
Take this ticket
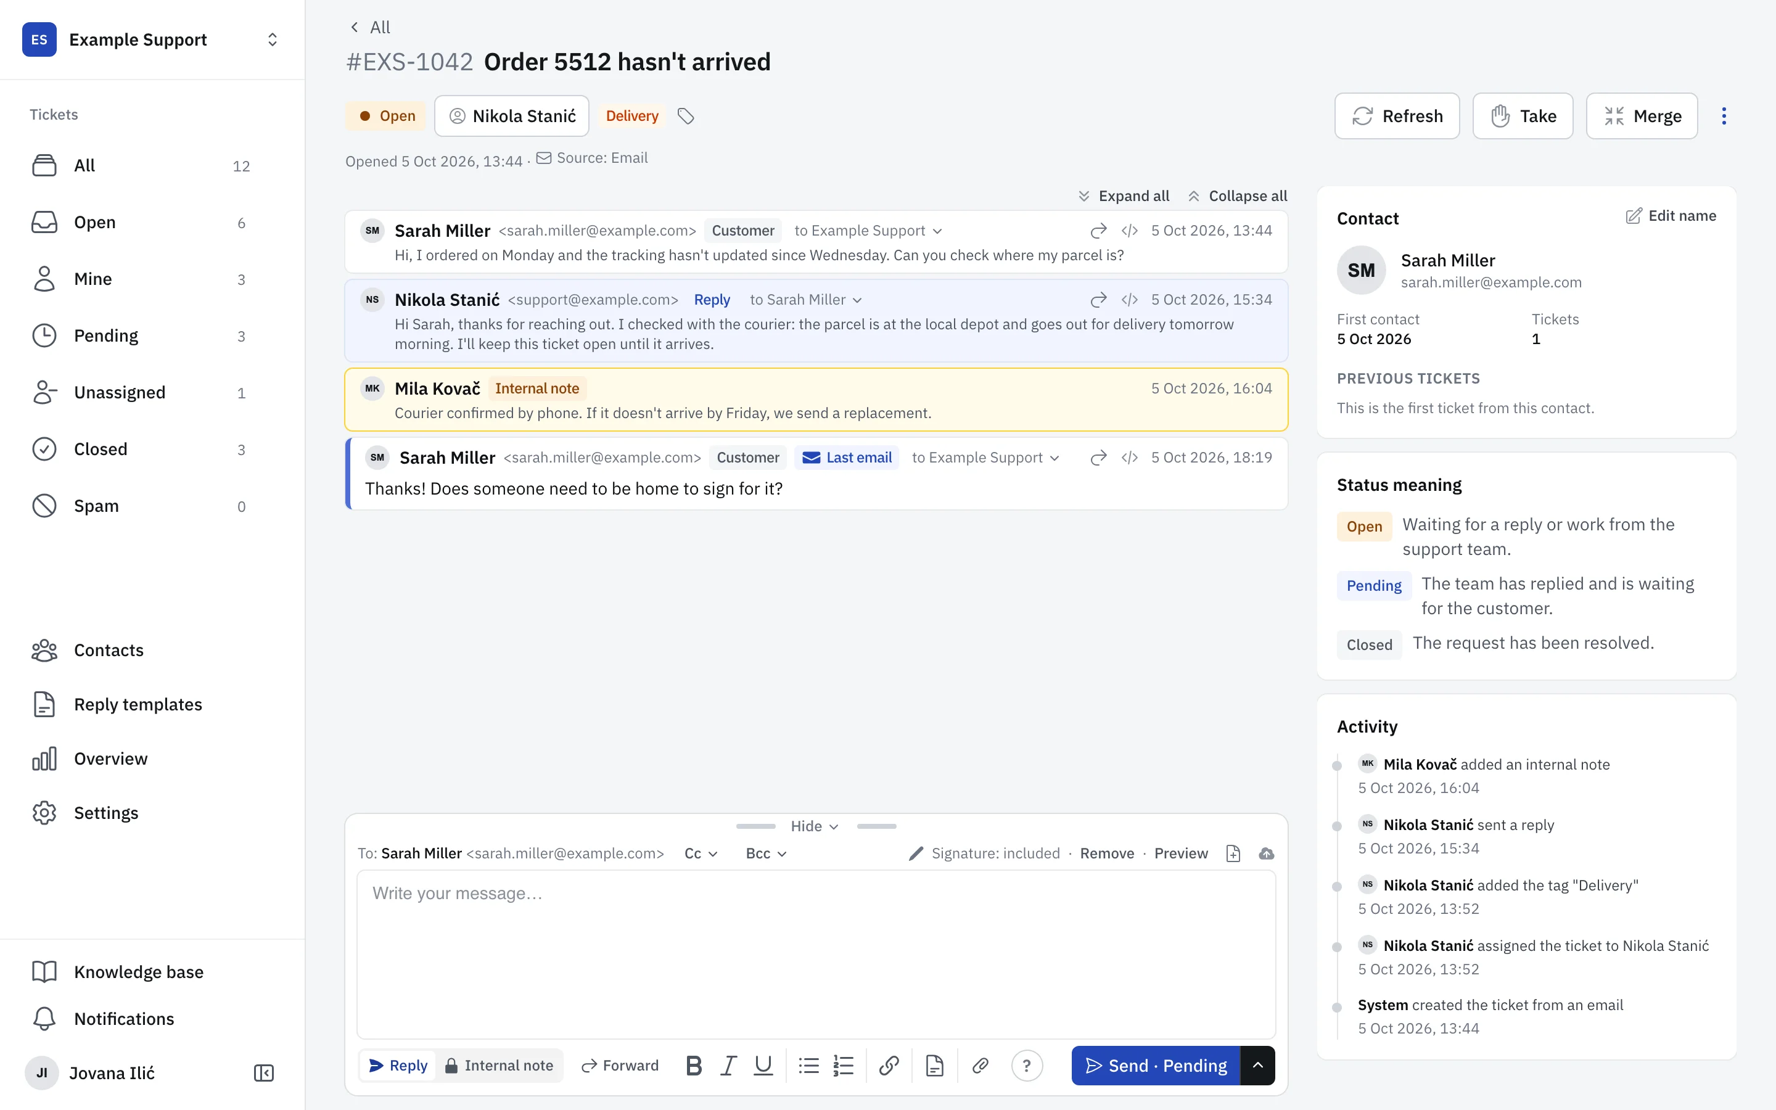[1523, 116]
